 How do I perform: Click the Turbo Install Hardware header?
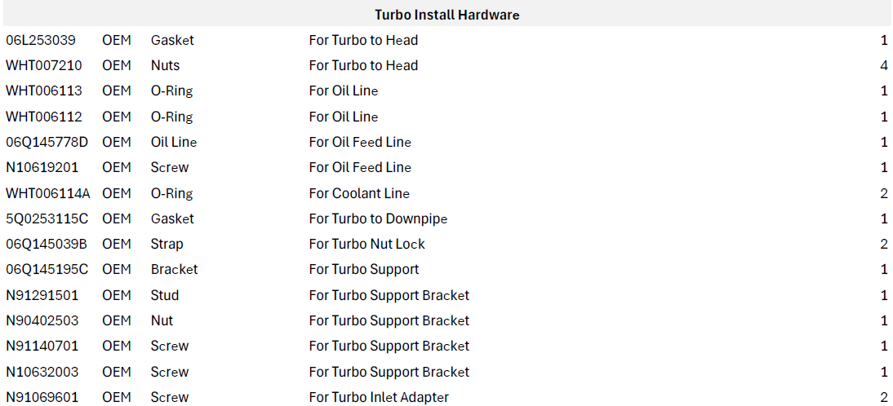point(446,15)
